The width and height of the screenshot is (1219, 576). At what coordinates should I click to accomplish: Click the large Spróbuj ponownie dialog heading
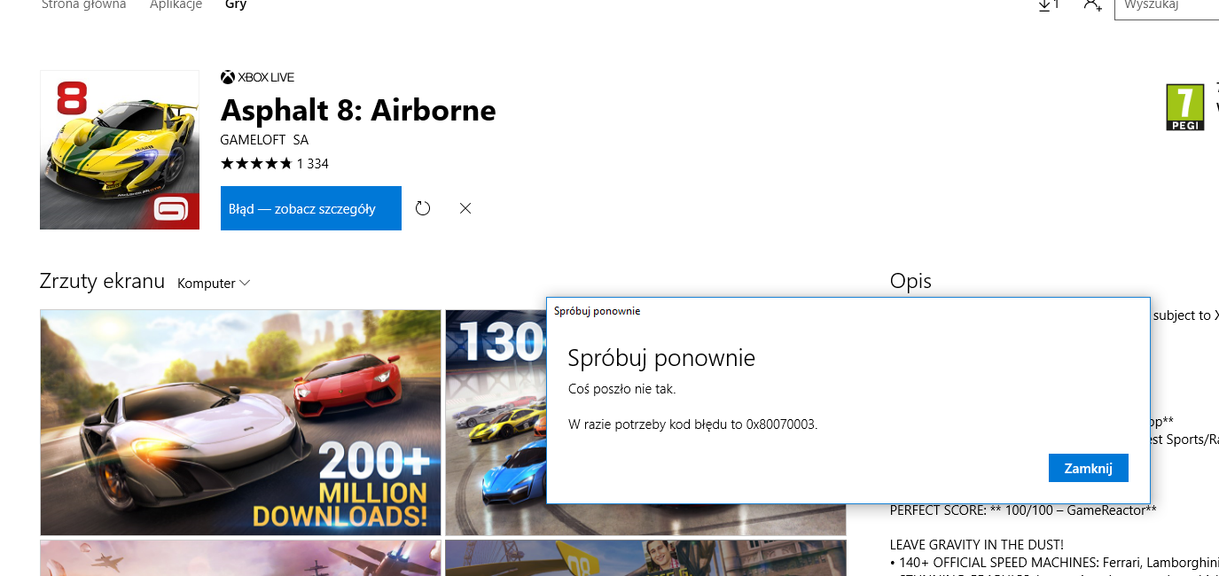click(x=661, y=358)
